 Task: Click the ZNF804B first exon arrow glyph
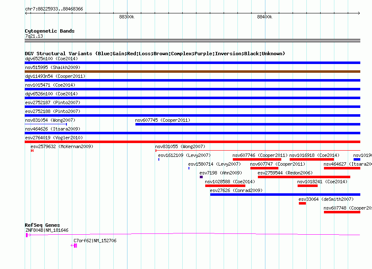28,235
